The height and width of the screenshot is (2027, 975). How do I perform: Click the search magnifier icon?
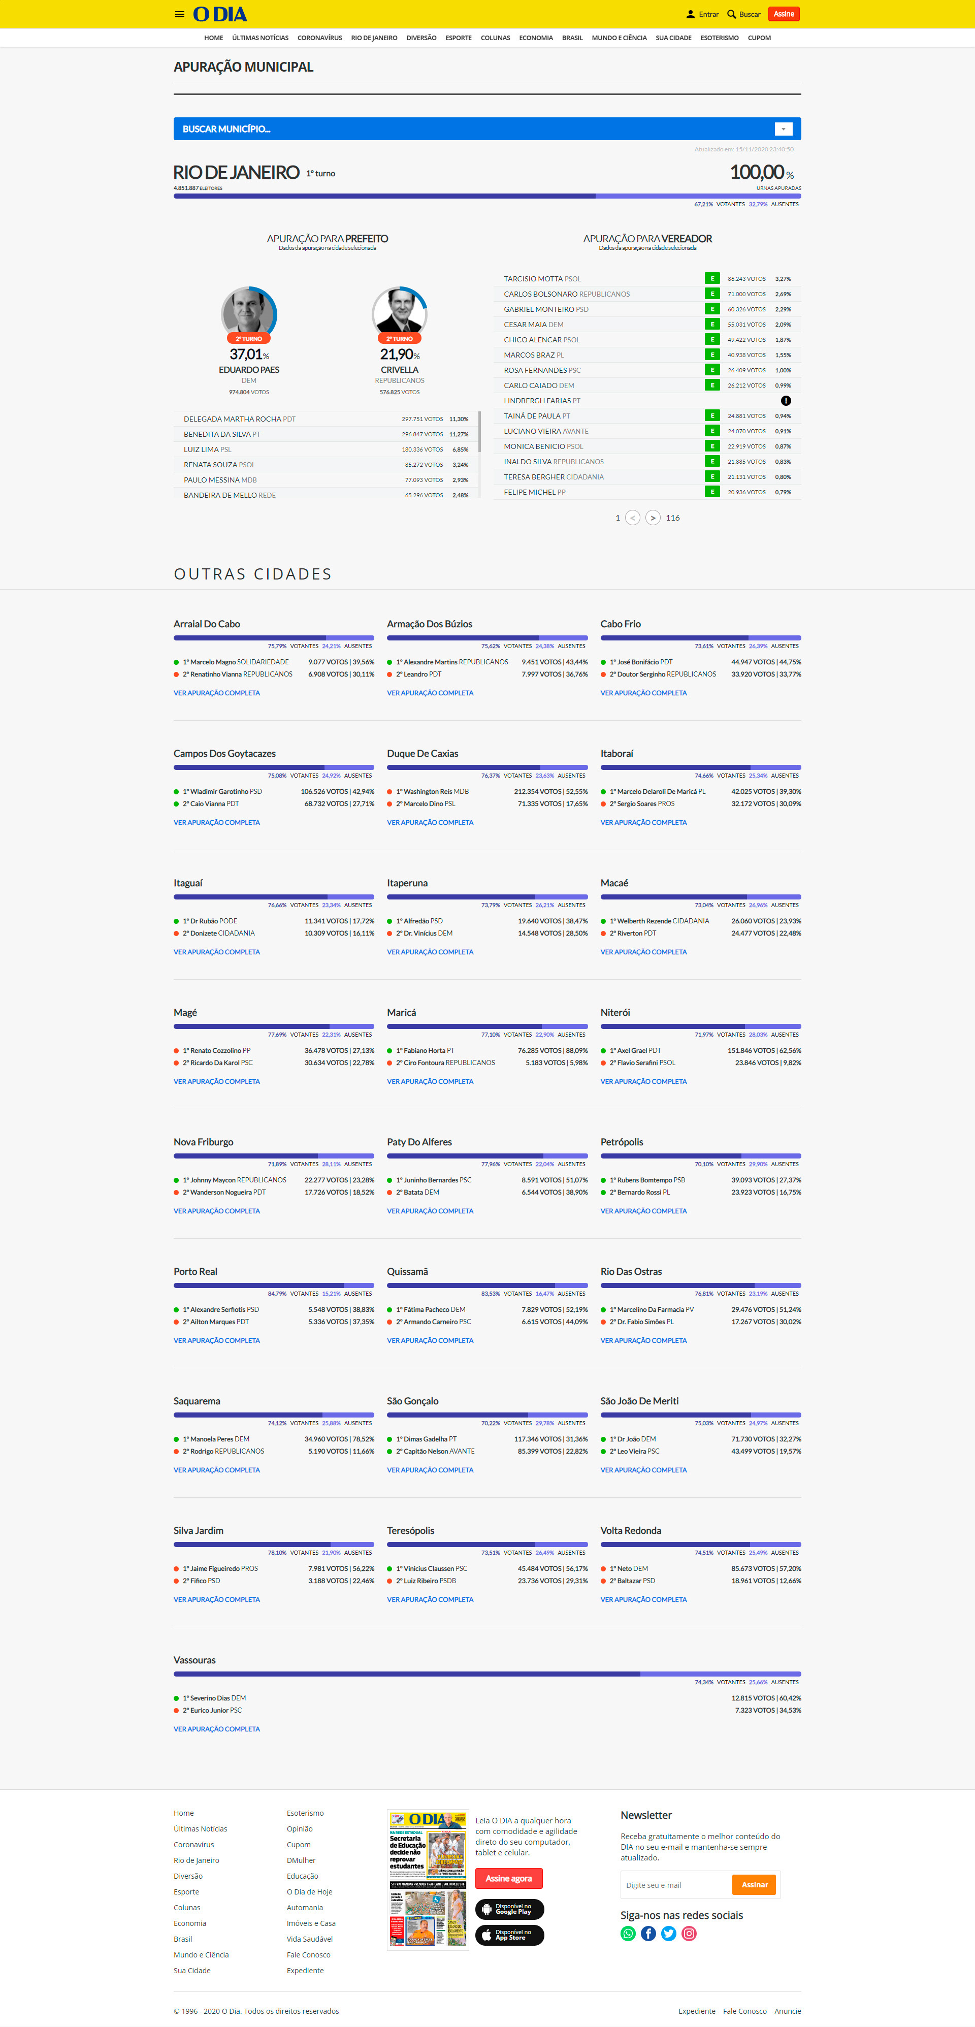(x=731, y=14)
